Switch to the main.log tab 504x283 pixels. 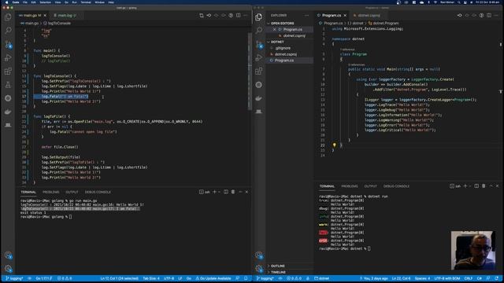(x=65, y=15)
